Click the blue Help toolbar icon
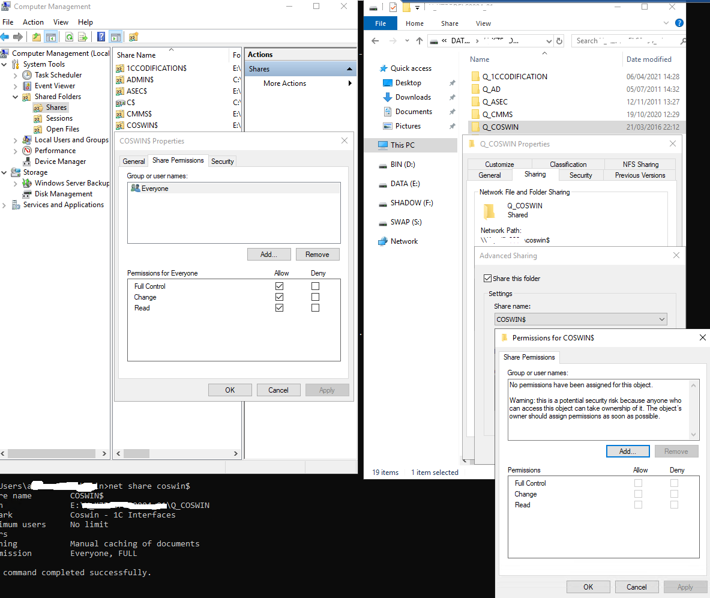 (x=101, y=37)
